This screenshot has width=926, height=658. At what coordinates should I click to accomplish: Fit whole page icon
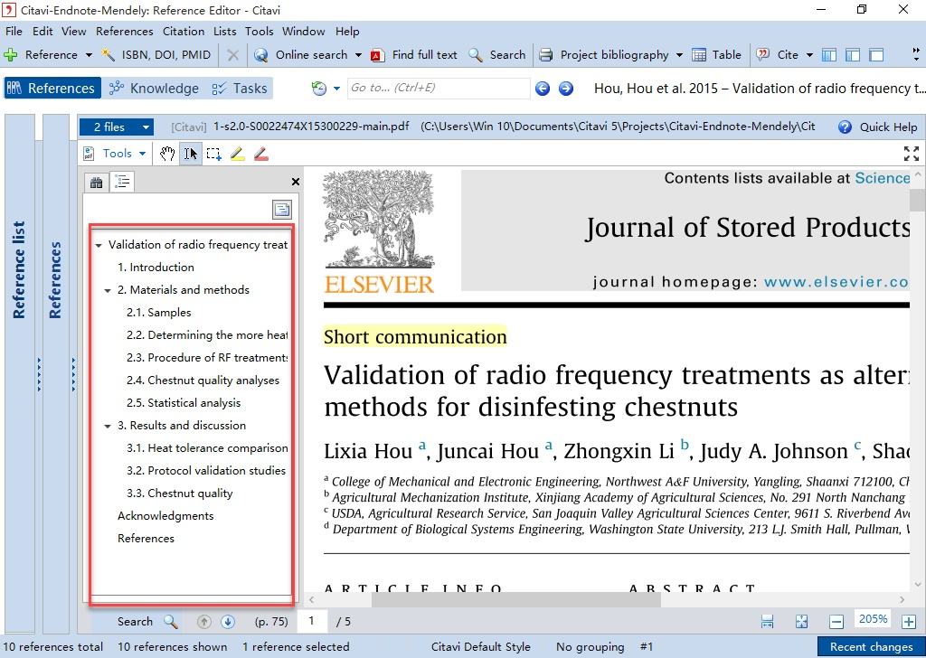point(801,622)
